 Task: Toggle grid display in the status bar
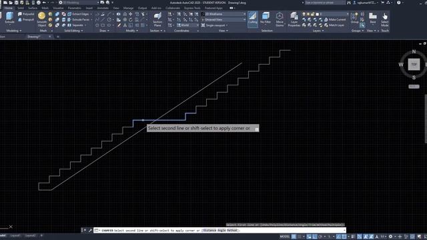coord(294,237)
